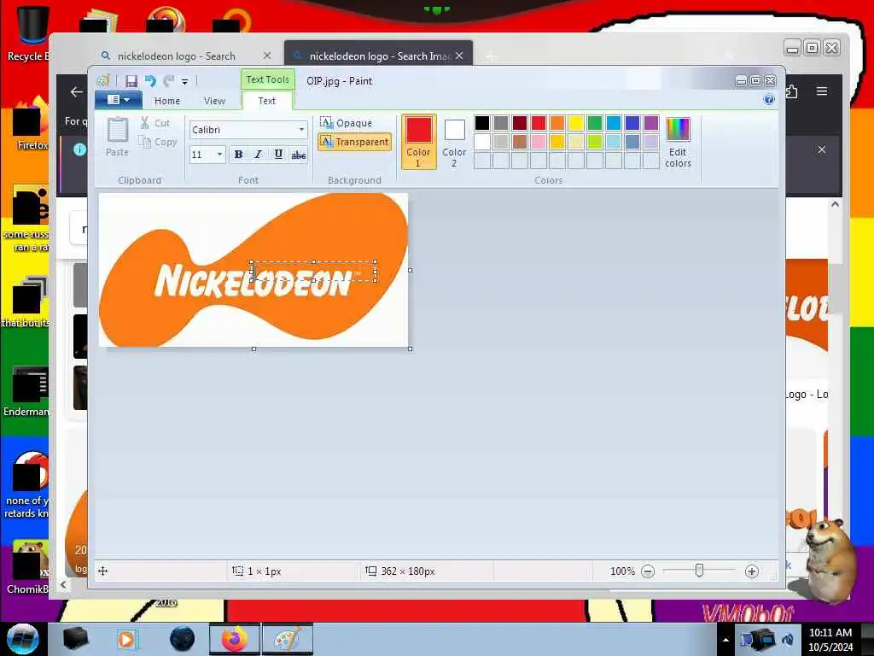Pick the purple color swatch

651,123
